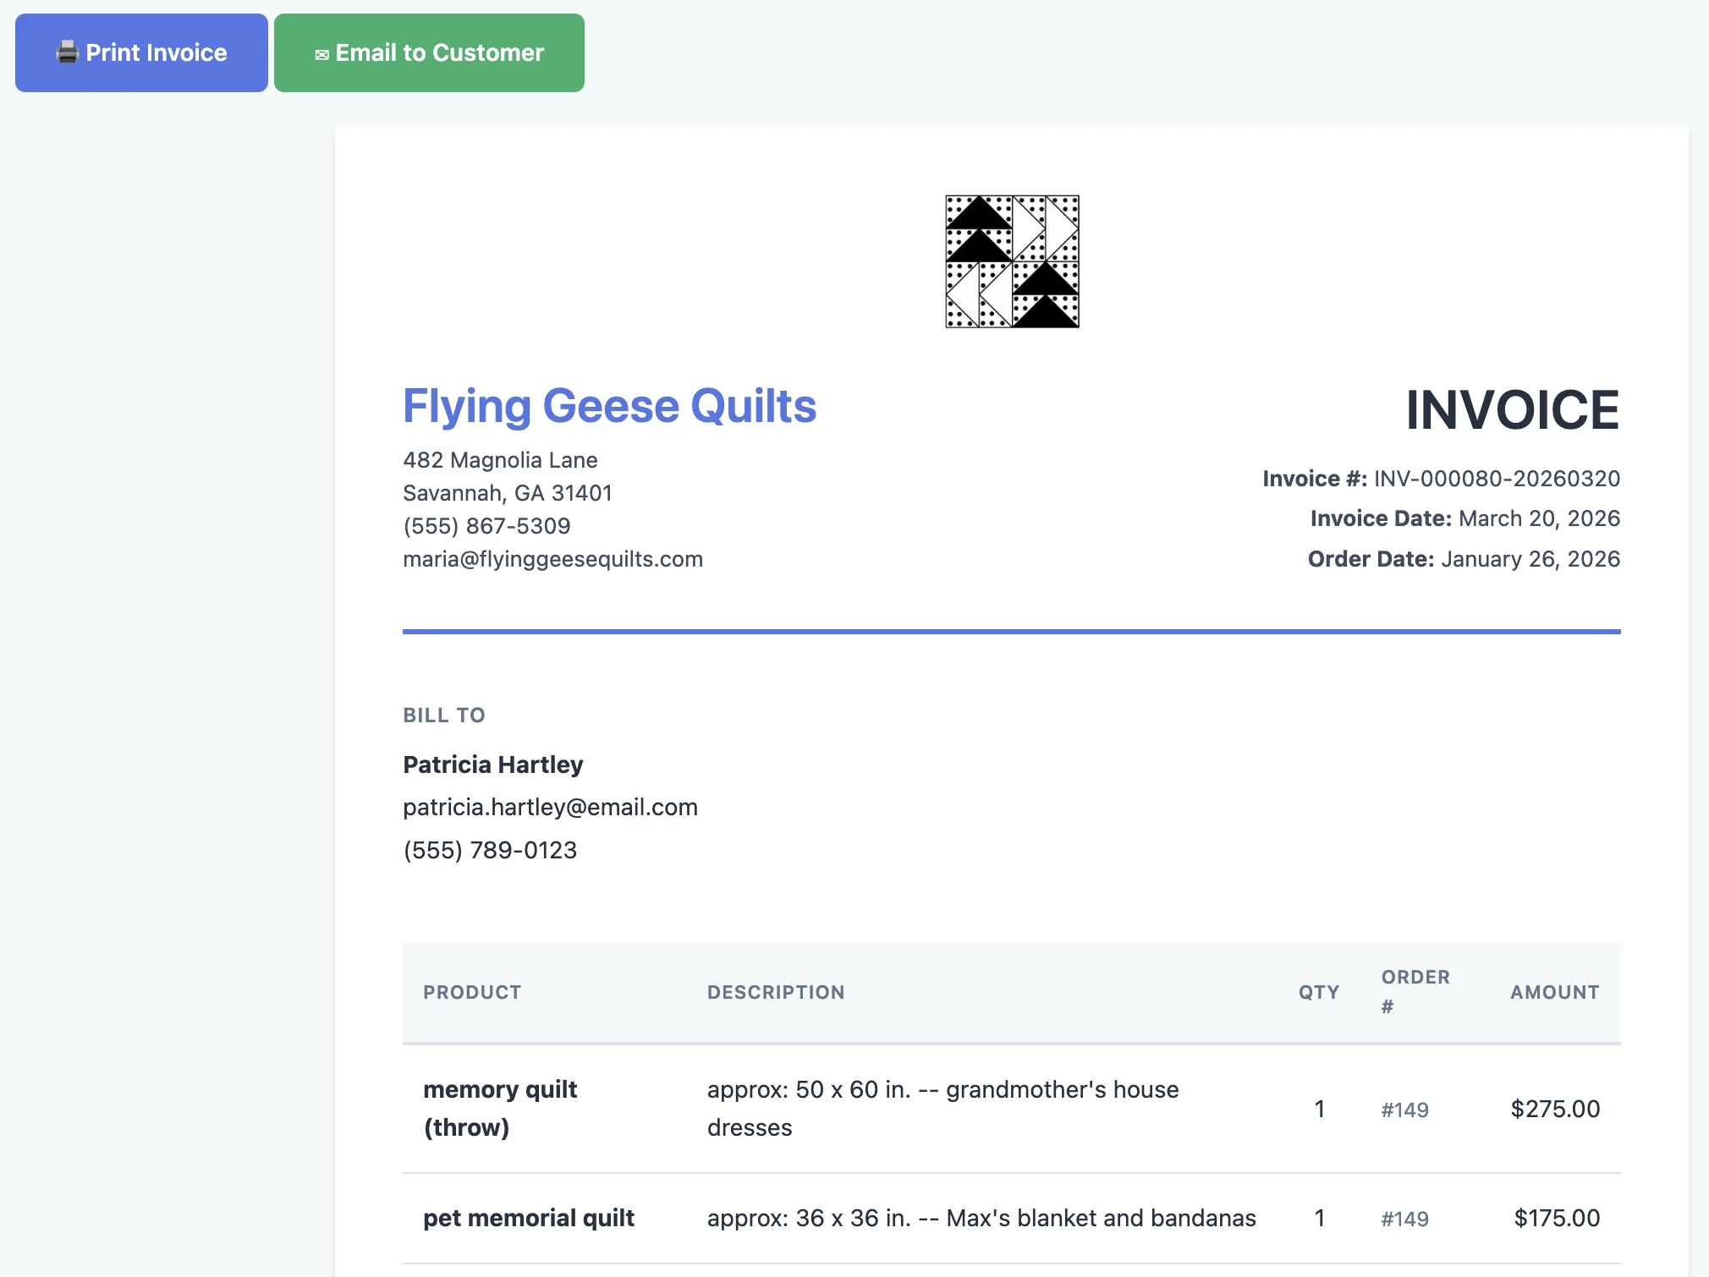Click the envelope icon on Email to Customer
This screenshot has height=1277, width=1709.
click(322, 52)
